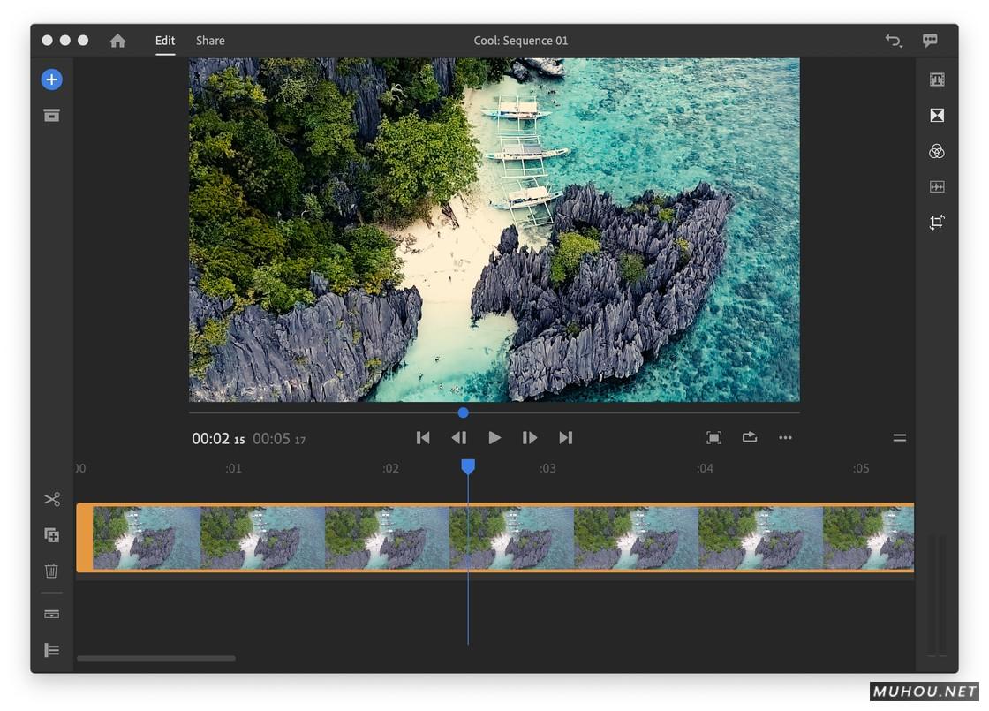Screen dimensions: 989x711
Task: Click the horizontal timeline scrollbar
Action: pyautogui.click(x=155, y=658)
